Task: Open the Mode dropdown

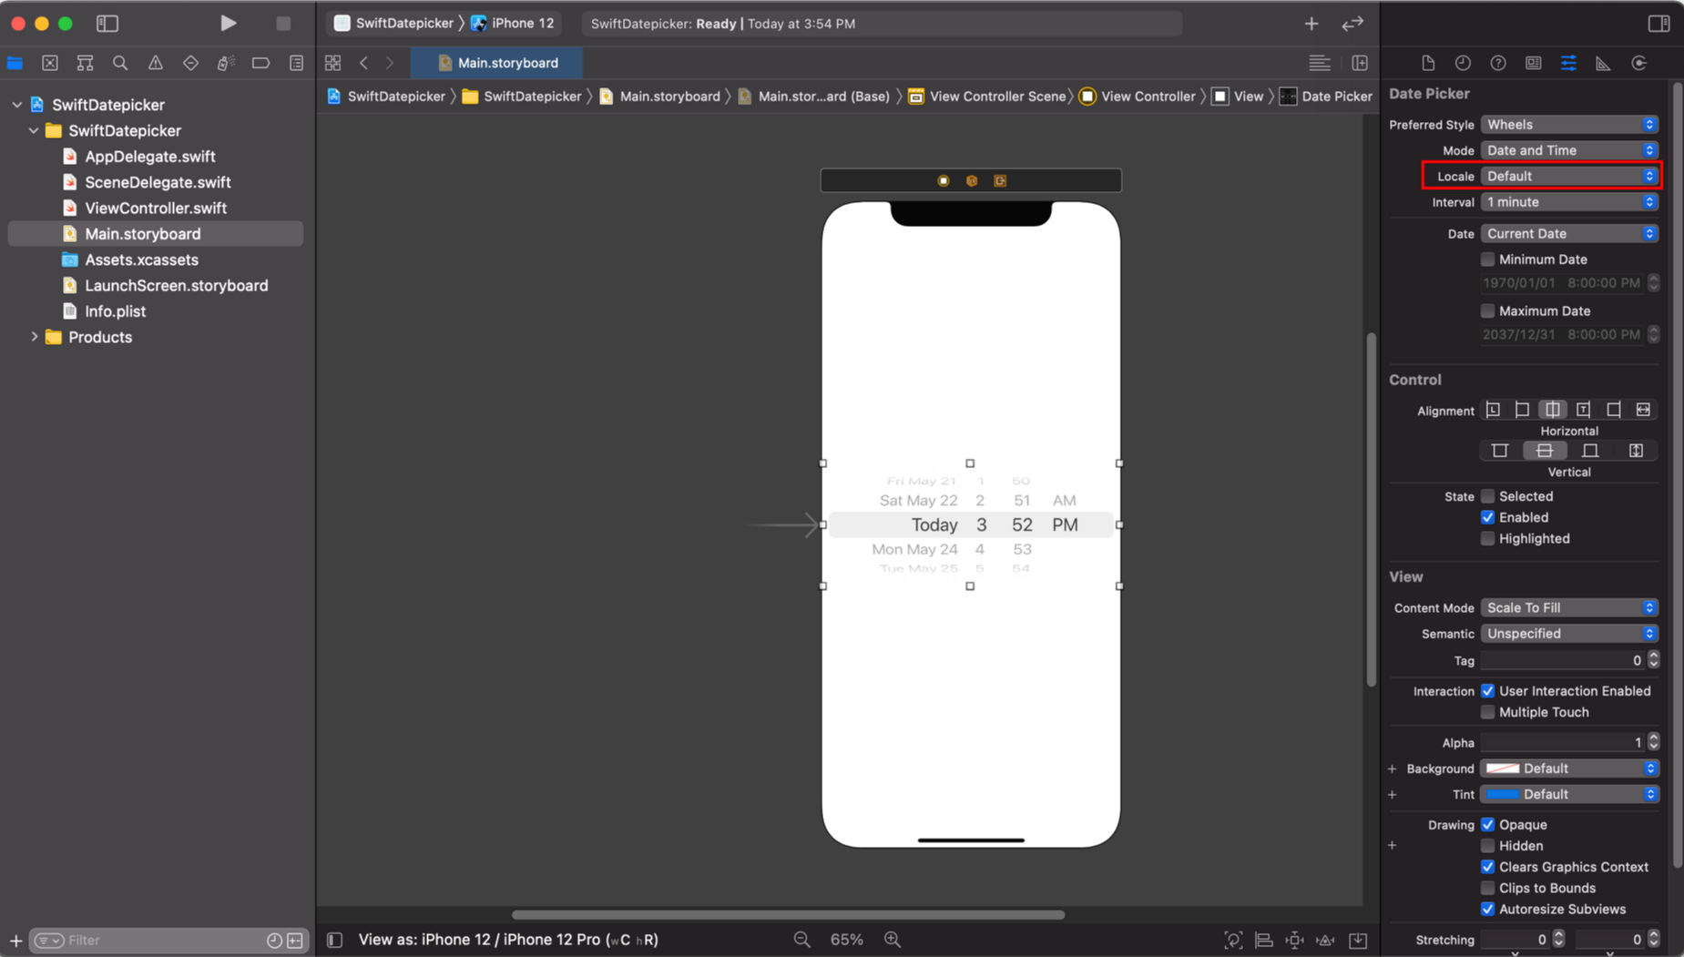Action: click(x=1569, y=150)
